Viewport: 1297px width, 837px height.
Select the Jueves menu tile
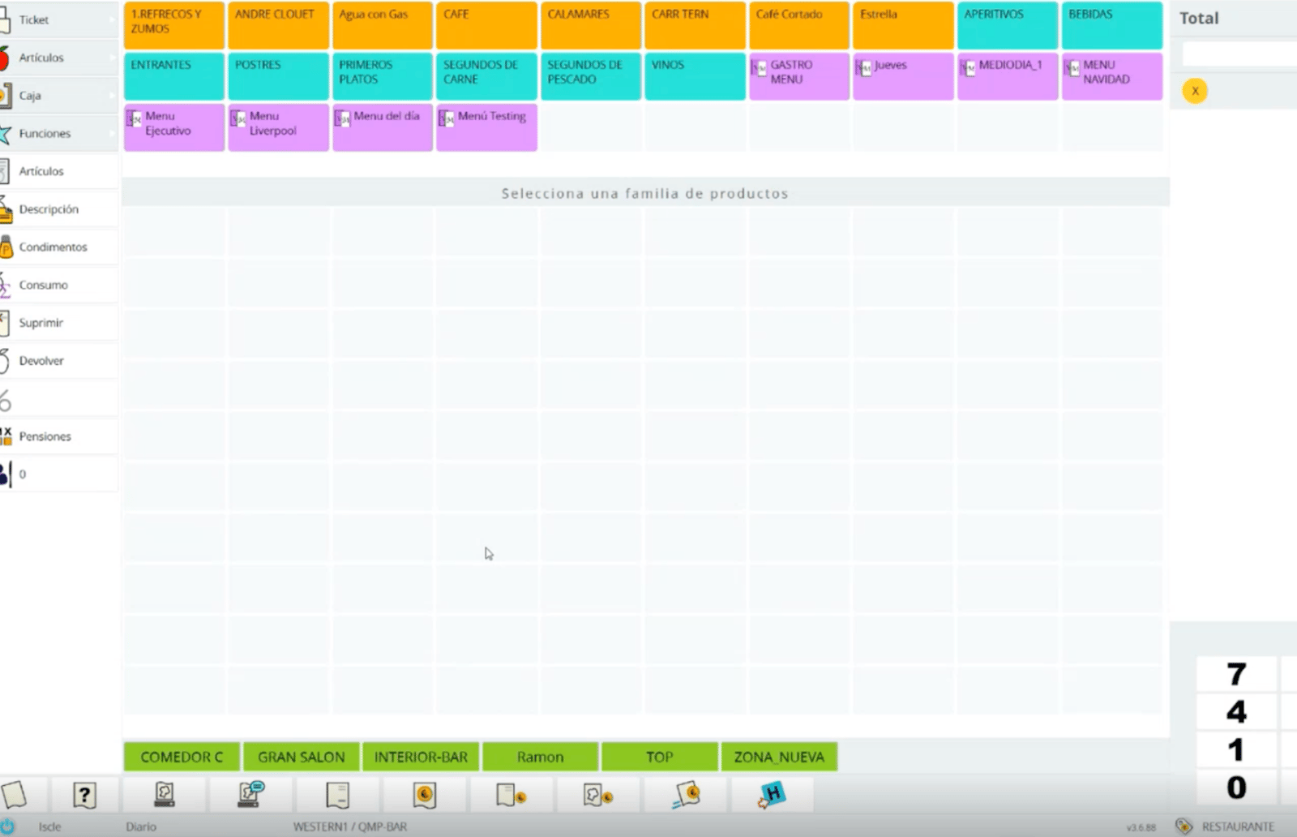click(903, 76)
